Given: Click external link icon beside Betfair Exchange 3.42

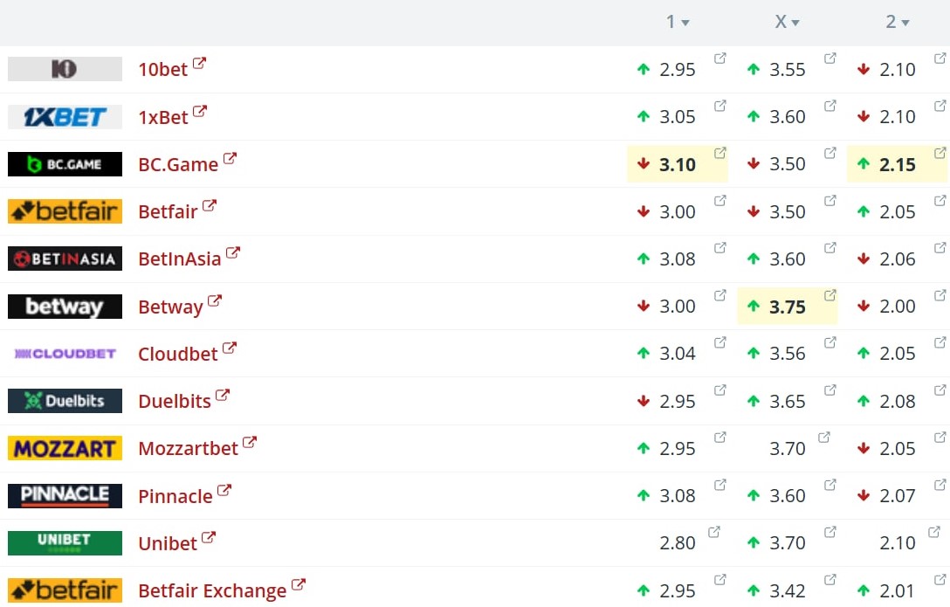Looking at the screenshot, I should coord(830,579).
